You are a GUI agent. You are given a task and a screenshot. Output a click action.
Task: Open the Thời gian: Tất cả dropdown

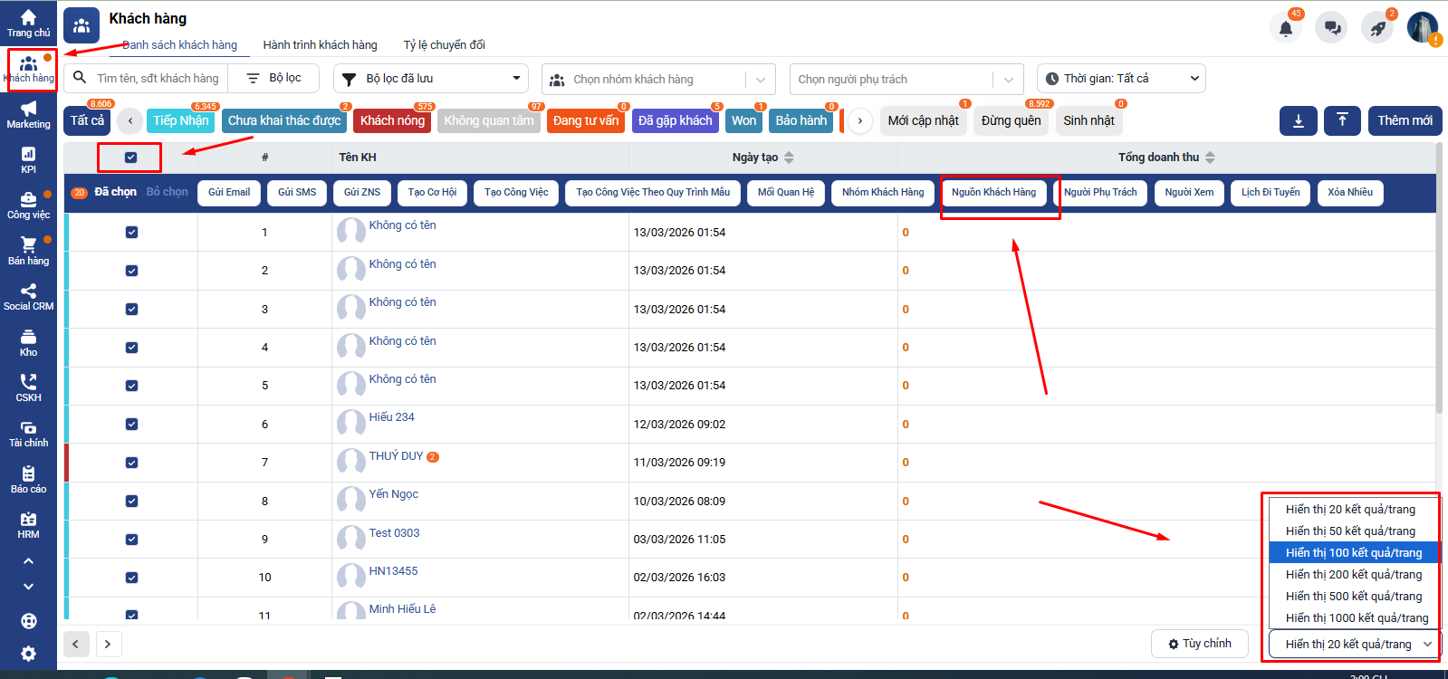click(1121, 79)
